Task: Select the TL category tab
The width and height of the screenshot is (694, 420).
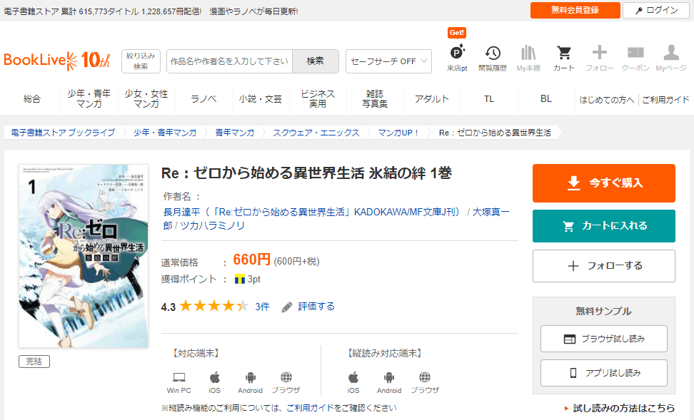Action: click(489, 99)
